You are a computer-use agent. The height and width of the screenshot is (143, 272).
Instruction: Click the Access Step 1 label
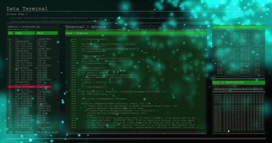click(x=17, y=14)
